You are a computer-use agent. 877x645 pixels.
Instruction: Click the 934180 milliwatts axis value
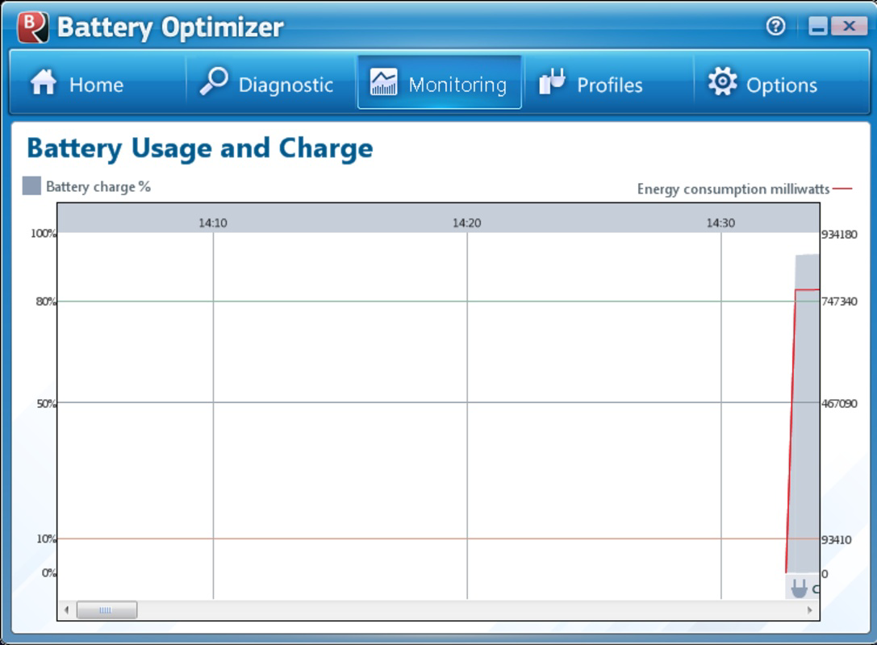(839, 234)
